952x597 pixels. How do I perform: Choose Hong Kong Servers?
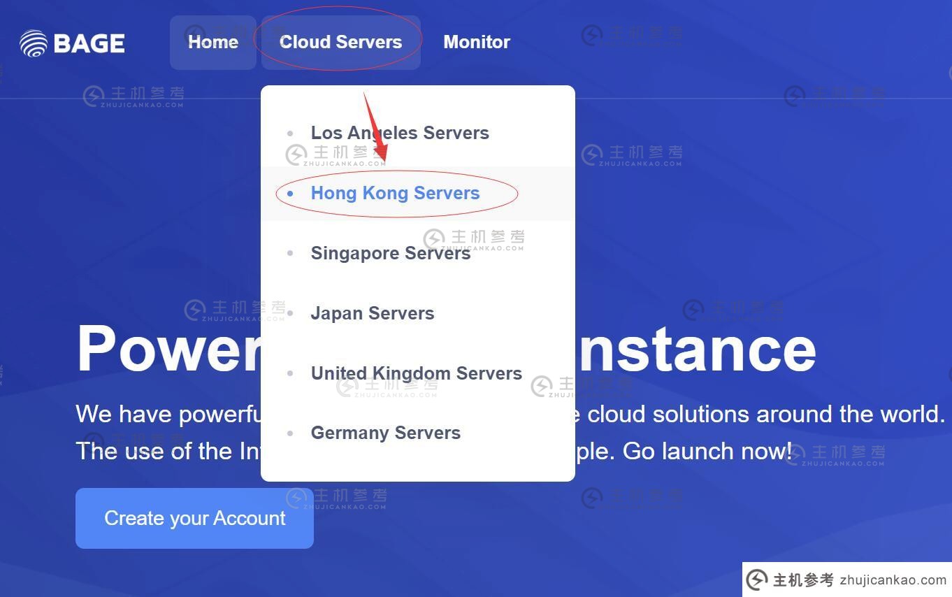coord(418,193)
